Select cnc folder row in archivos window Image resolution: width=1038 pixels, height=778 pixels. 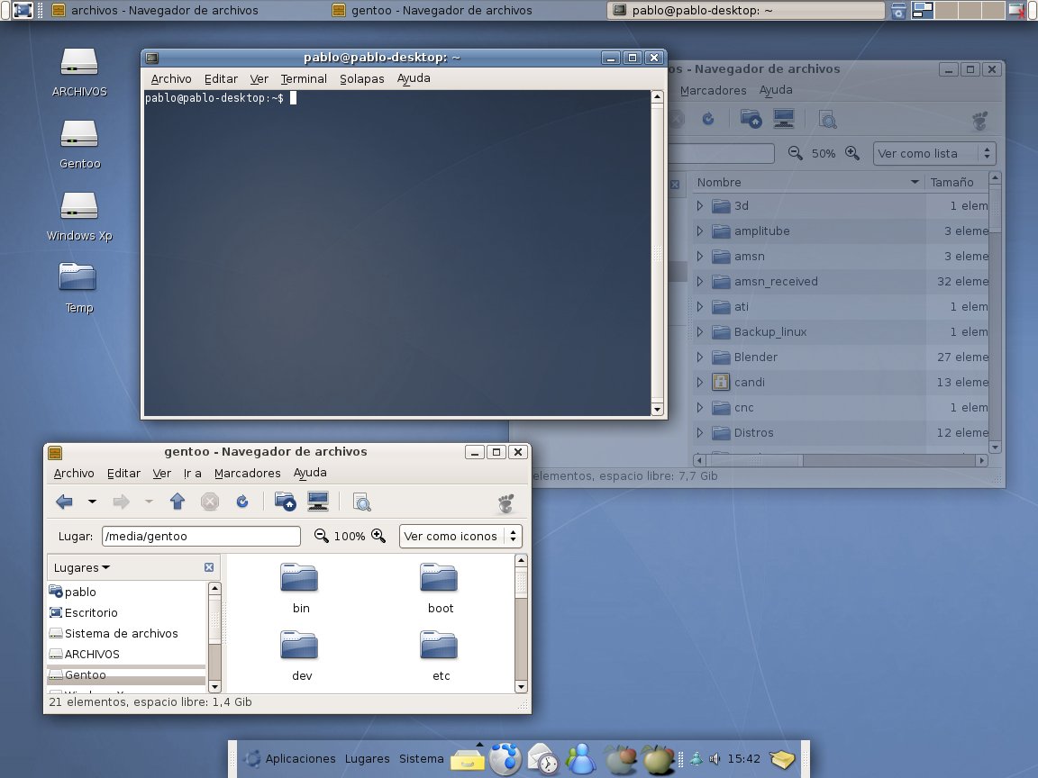point(841,408)
